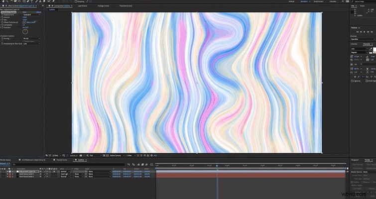Image resolution: width=376 pixels, height=199 pixels.
Task: Take a snapshot with camera icon below viewer
Action: pyautogui.click(x=81, y=155)
